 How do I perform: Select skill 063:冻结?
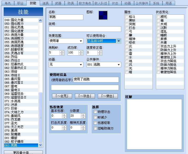(x=21, y=72)
